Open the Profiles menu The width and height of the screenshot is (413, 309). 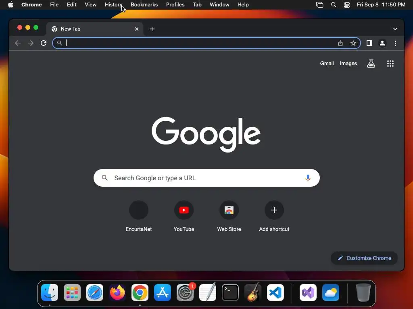pos(175,5)
